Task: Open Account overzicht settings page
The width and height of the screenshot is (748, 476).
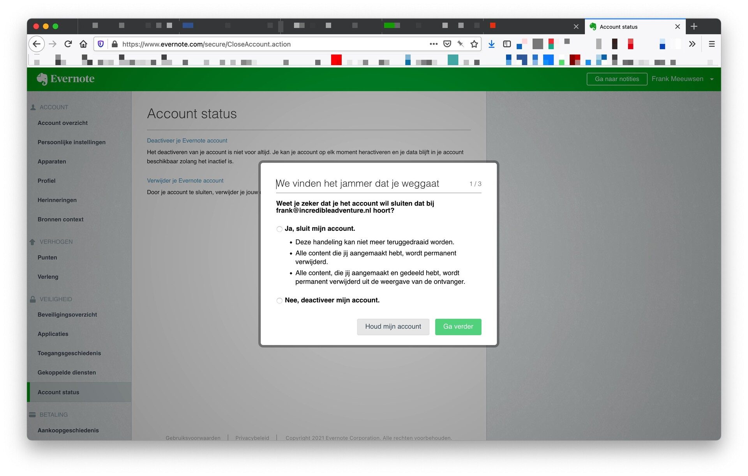Action: point(63,123)
